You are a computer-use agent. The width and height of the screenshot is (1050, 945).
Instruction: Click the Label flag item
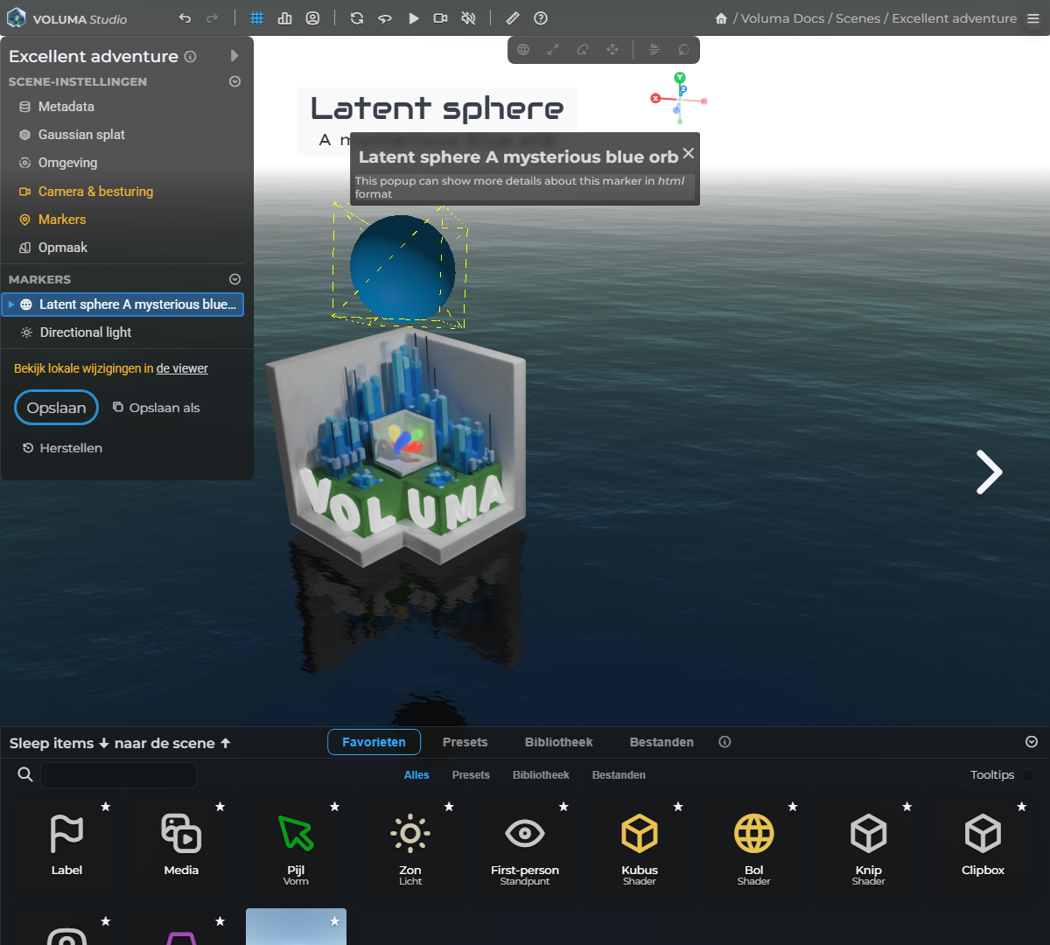(x=66, y=843)
